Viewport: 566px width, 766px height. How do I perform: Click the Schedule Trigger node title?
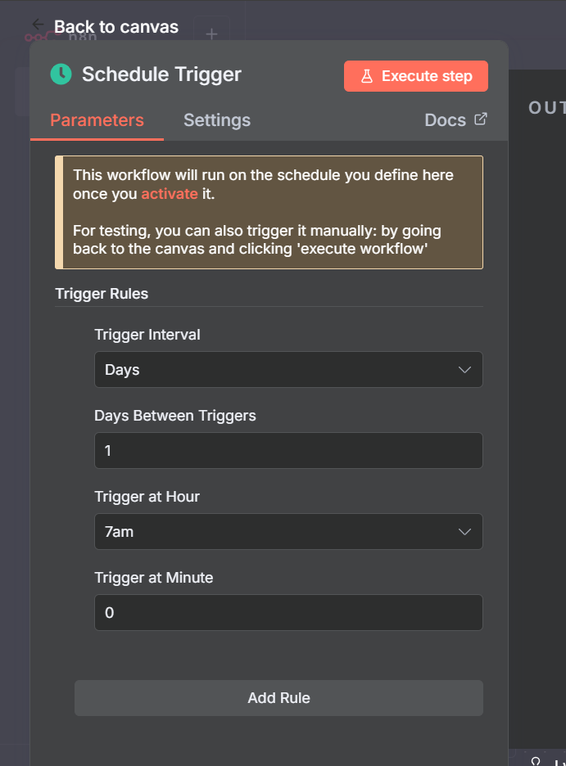click(x=161, y=74)
